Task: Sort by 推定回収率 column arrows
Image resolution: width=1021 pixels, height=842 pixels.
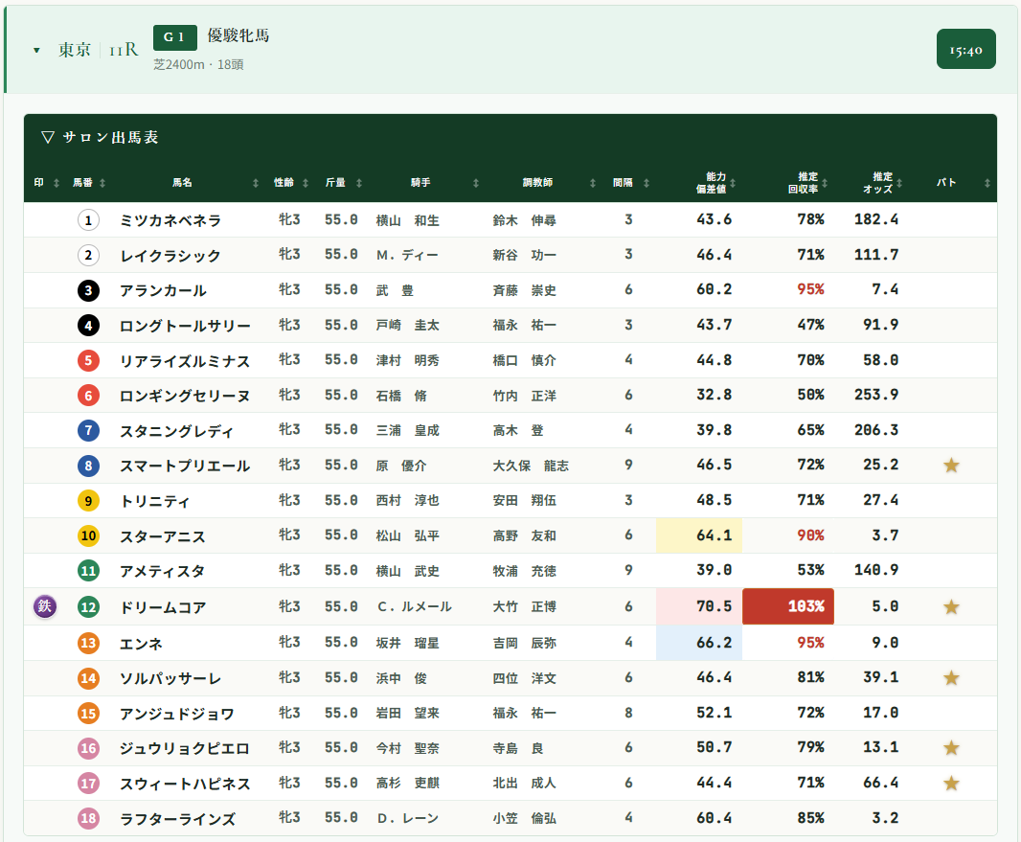Action: (825, 183)
